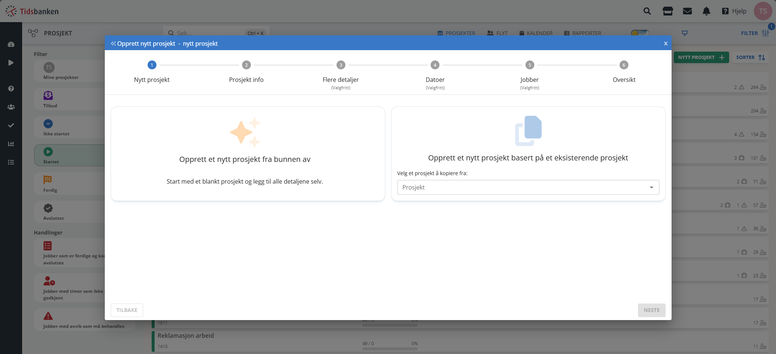Click the notifications bell icon

coord(706,11)
